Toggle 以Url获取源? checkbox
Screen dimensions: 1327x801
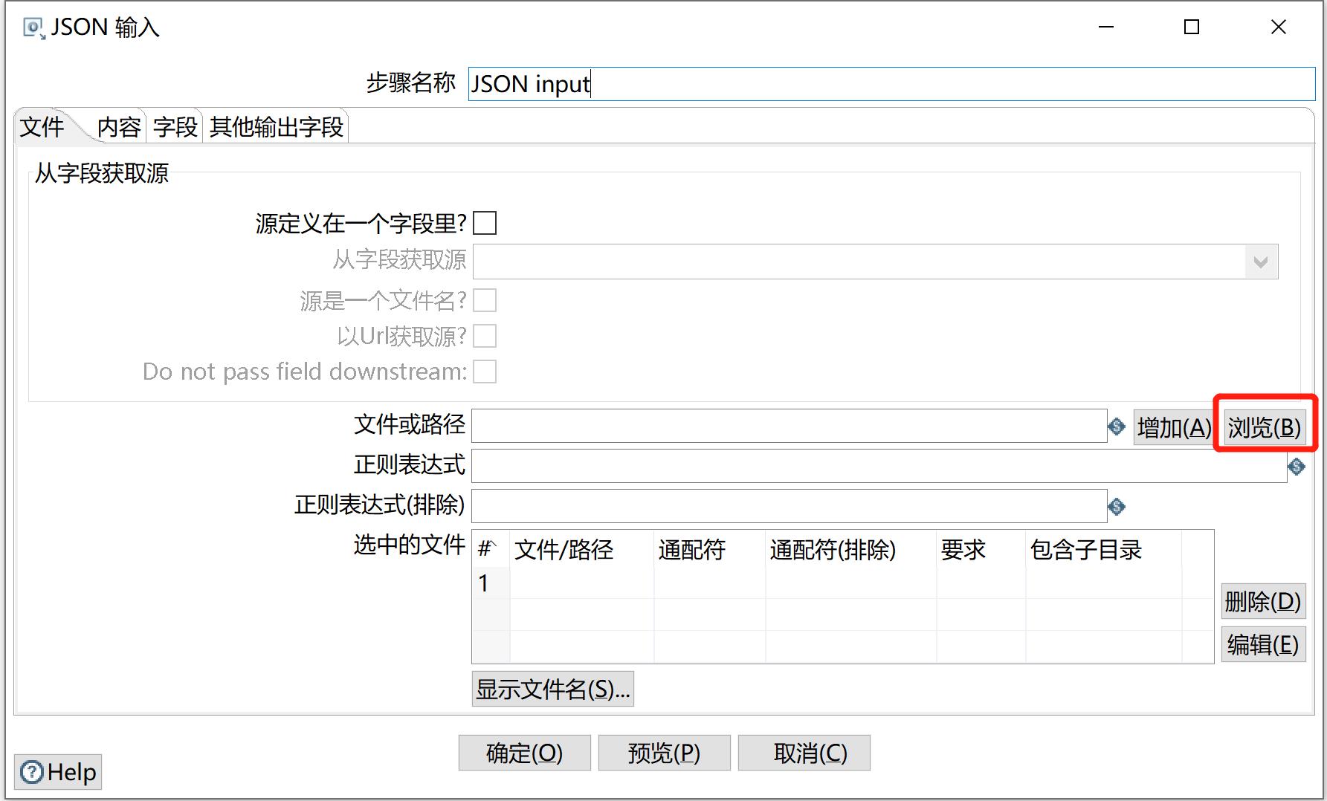tap(485, 336)
